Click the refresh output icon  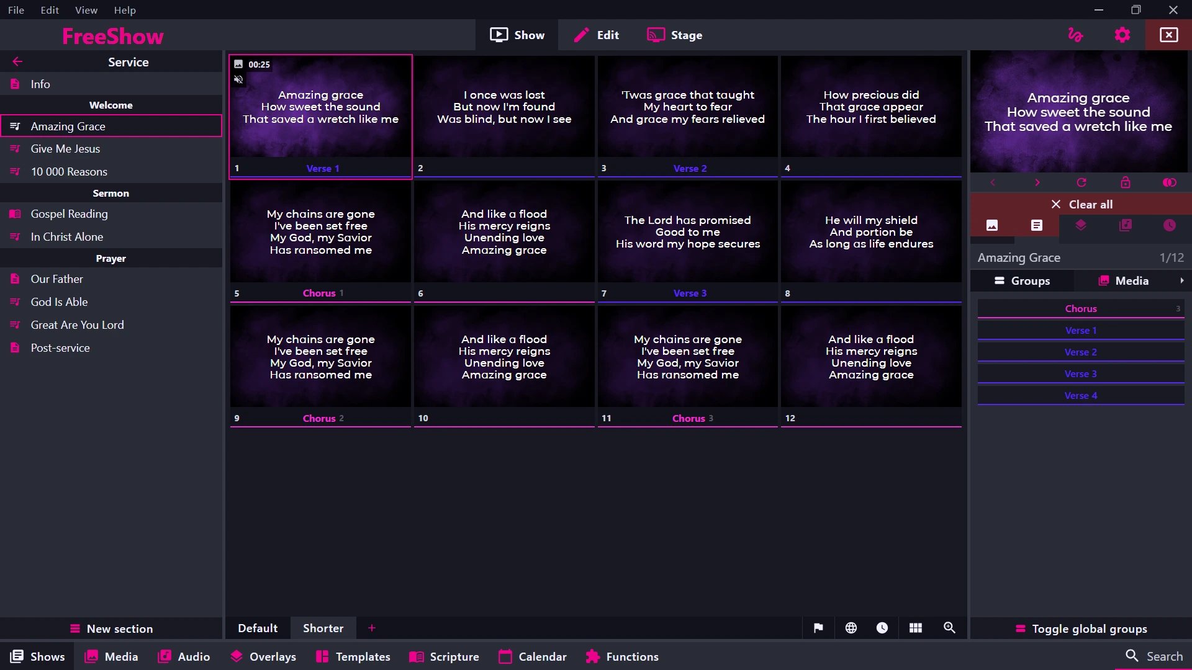point(1081,182)
